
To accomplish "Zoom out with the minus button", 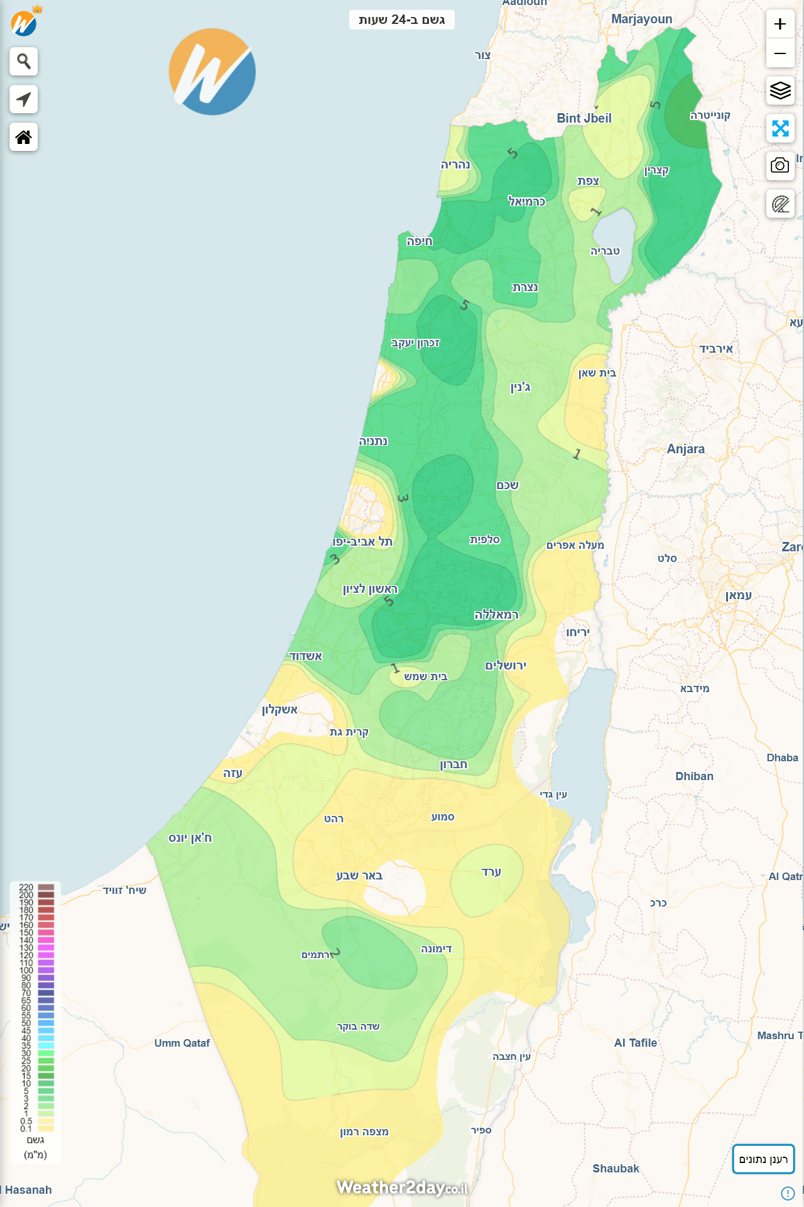I will 780,54.
